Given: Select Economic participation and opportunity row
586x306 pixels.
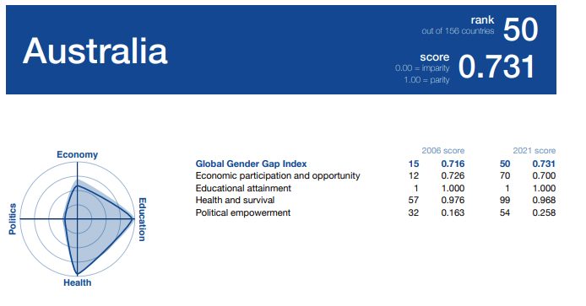Looking at the screenshot, I should pyautogui.click(x=375, y=176).
